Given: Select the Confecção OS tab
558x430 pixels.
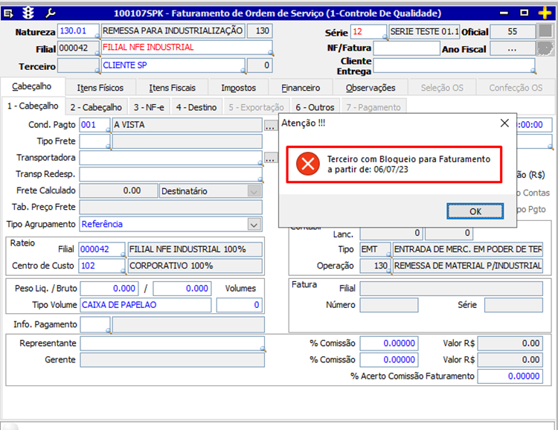Looking at the screenshot, I should 516,88.
